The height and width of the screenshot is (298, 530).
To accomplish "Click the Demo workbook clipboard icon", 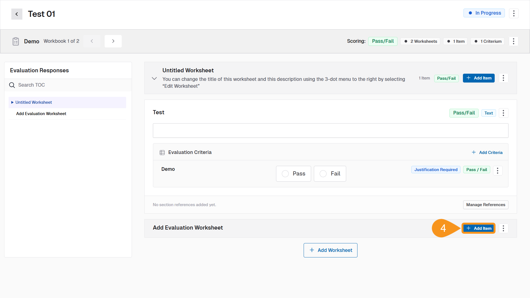I will [x=16, y=41].
